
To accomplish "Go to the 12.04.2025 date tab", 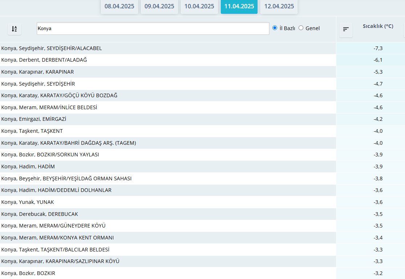I will pos(279,7).
